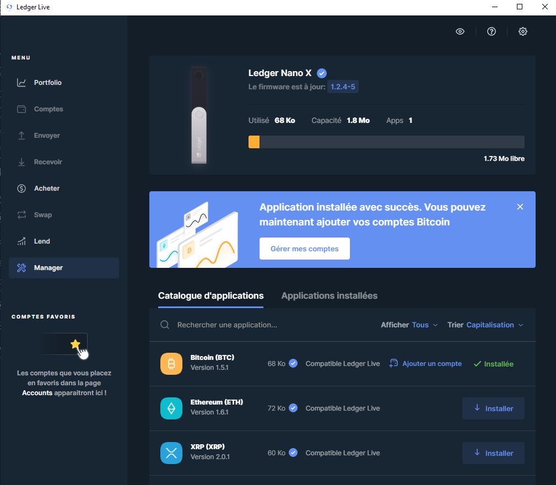Viewport: 556px width, 485px height.
Task: Click the banner illustration of charts
Action: click(x=198, y=235)
